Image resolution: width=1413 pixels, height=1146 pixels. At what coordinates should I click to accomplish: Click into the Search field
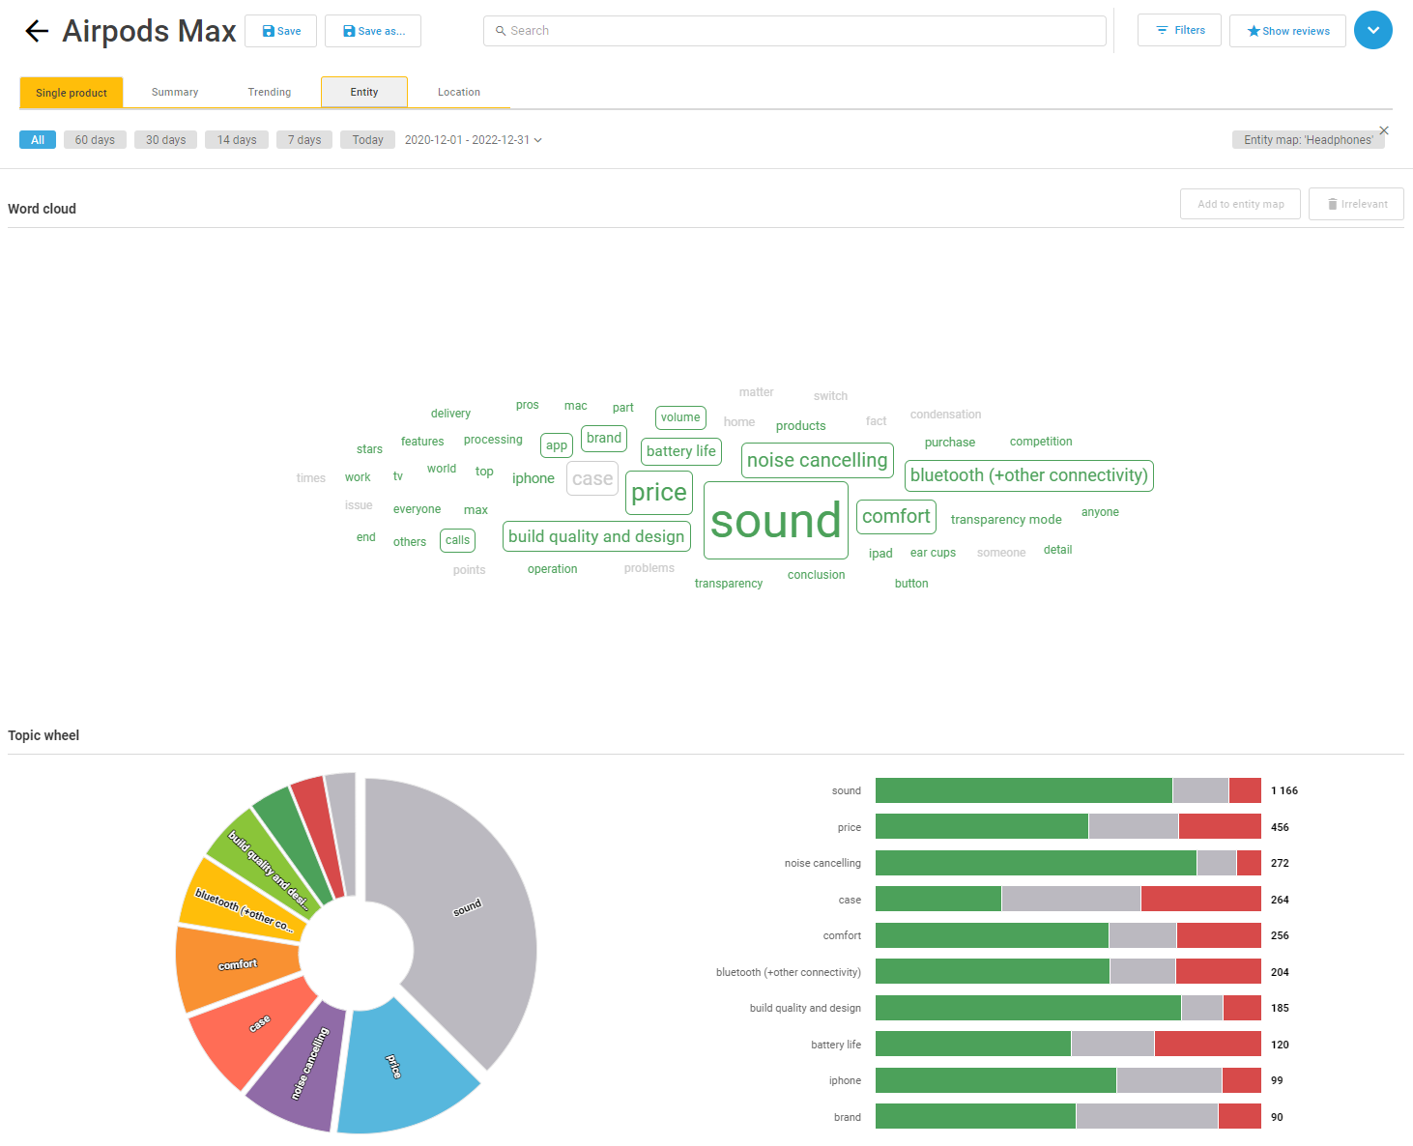794,31
